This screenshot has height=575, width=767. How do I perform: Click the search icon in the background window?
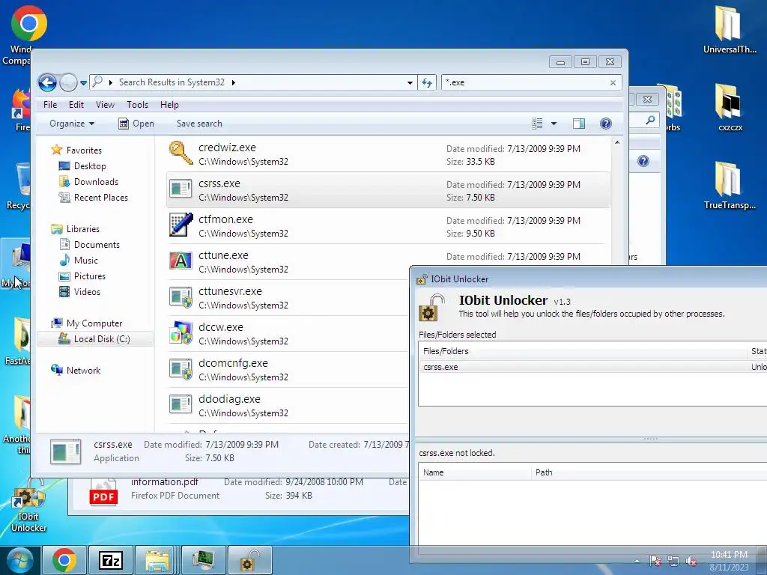point(650,120)
